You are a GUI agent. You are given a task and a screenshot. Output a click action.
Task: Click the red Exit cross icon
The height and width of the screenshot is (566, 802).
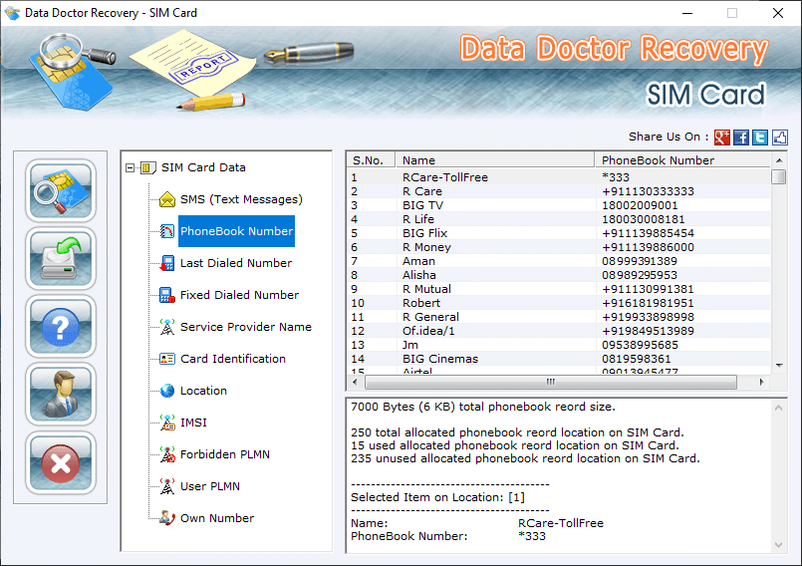pos(61,462)
